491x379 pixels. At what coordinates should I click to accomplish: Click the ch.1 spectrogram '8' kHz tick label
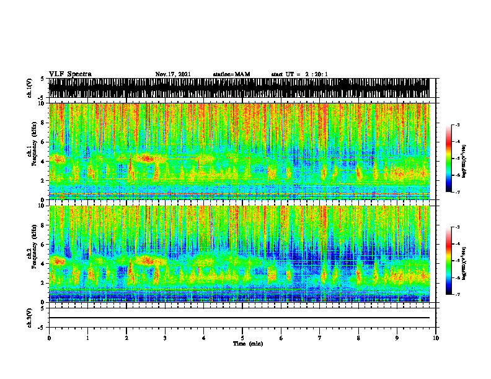tap(43, 123)
